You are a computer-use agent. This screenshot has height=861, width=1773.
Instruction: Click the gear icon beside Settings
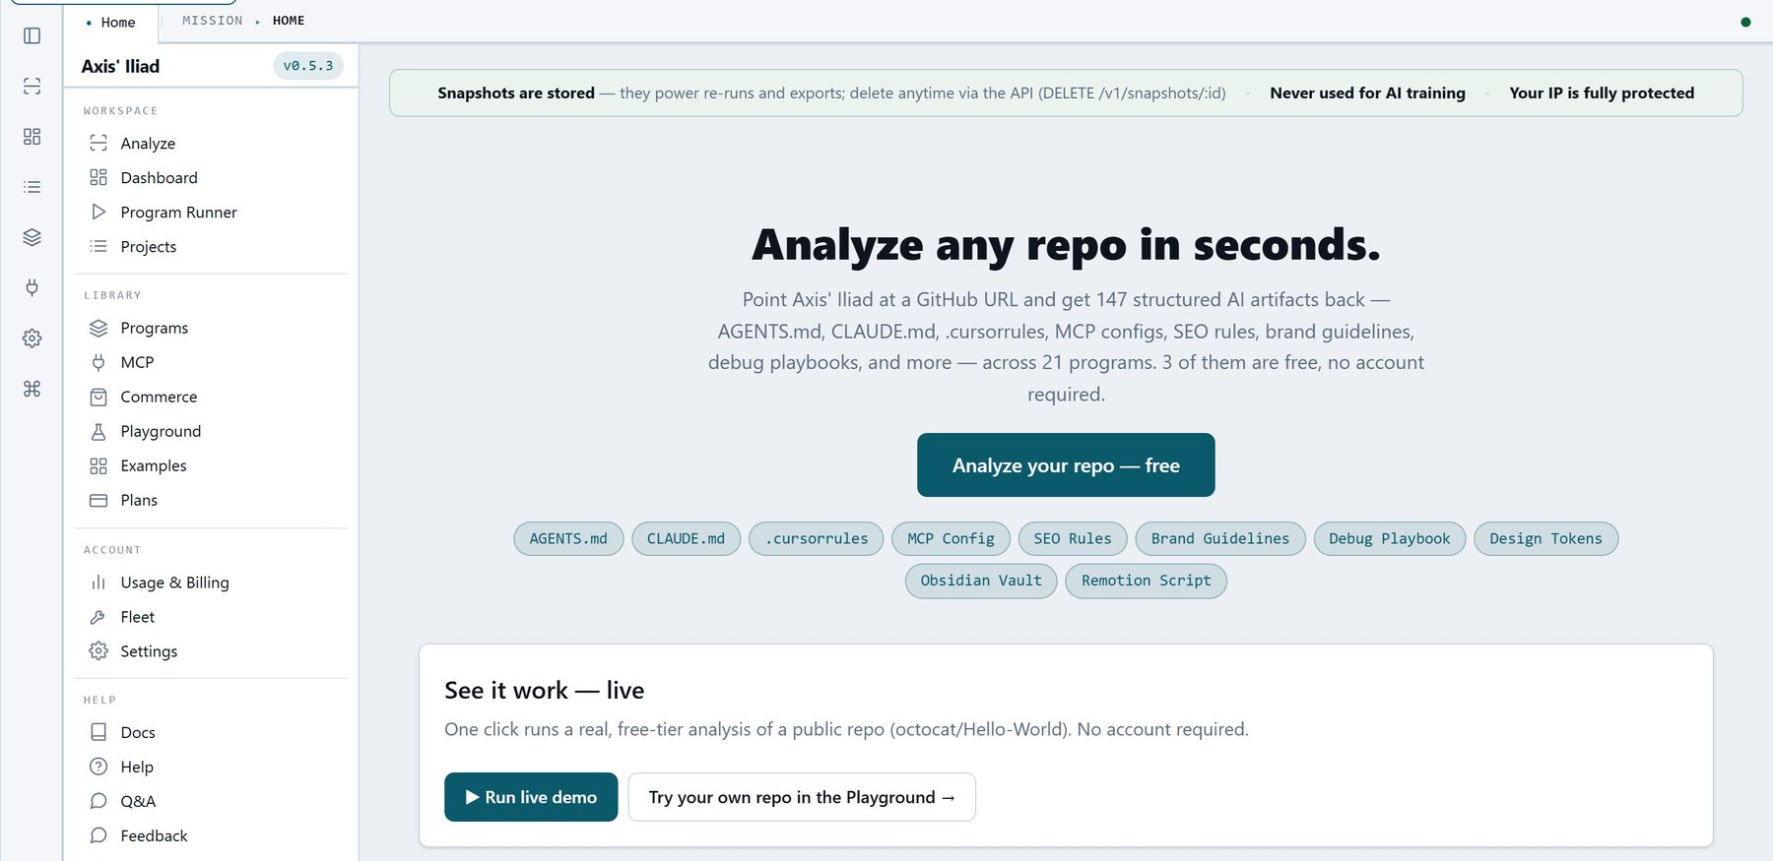[x=98, y=651]
